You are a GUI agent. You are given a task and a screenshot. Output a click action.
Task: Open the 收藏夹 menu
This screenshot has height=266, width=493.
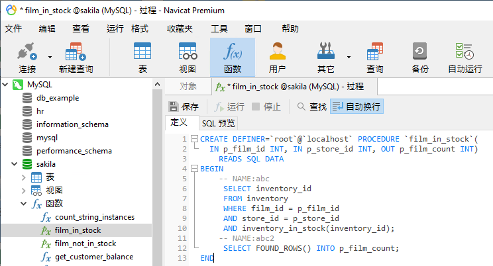tap(180, 29)
